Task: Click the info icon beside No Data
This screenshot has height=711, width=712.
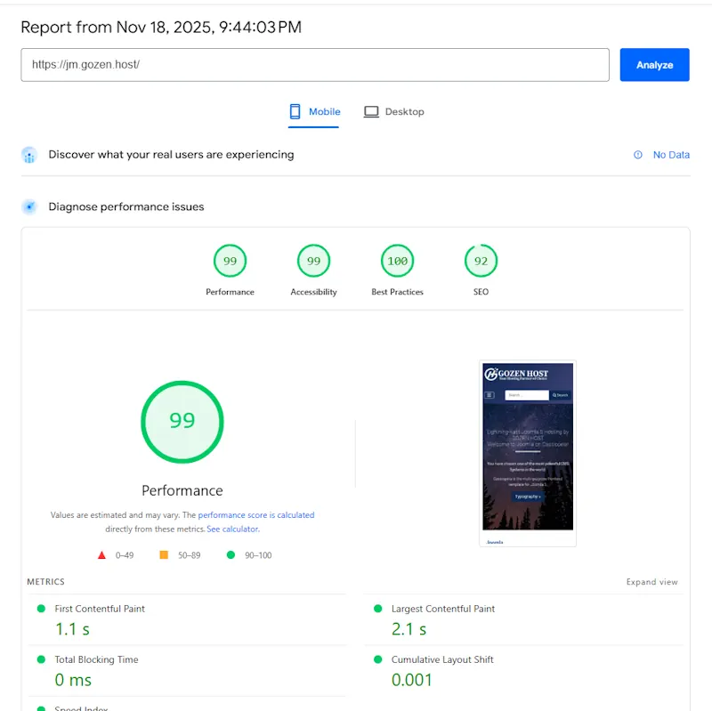Action: 637,155
